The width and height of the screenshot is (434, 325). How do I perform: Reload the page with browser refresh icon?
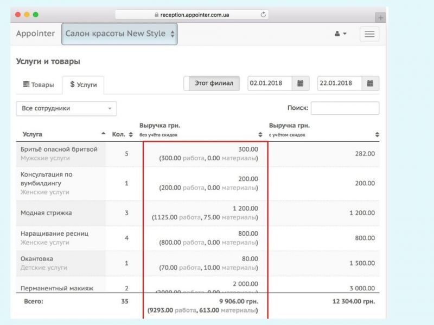tap(264, 15)
